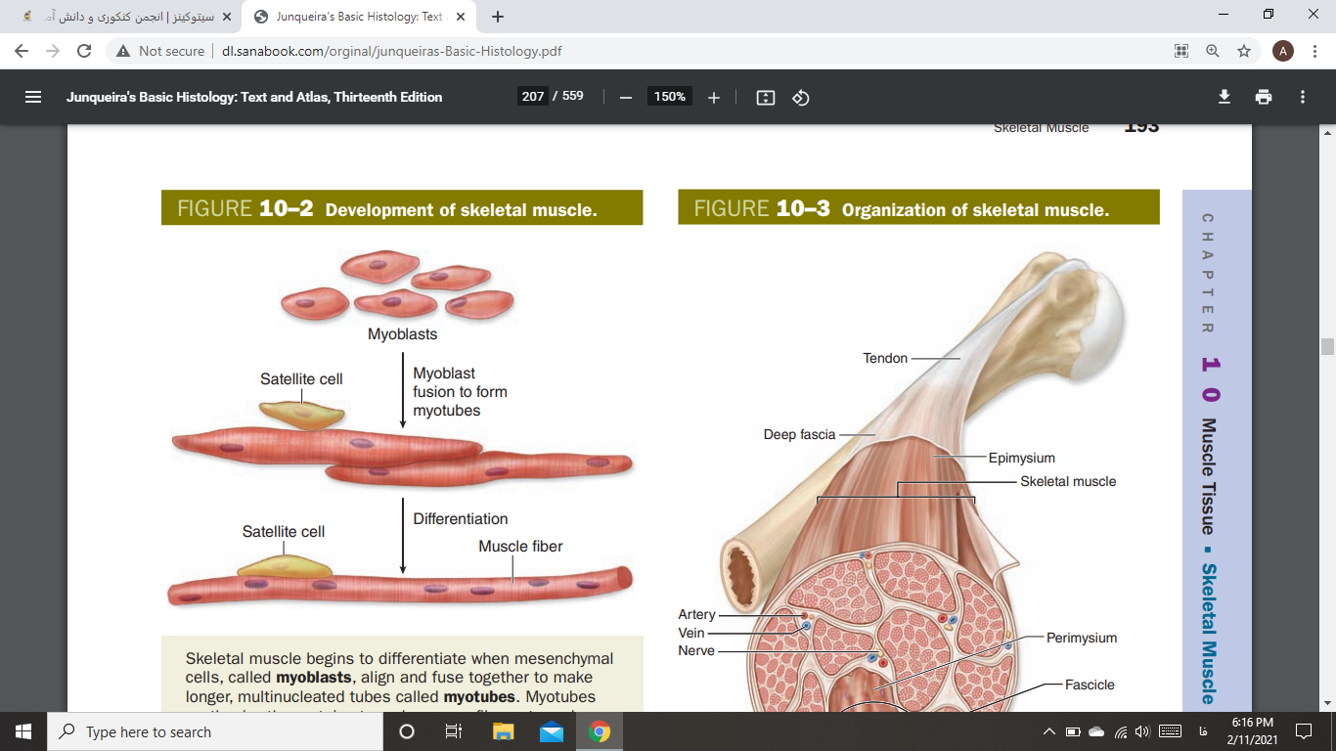The width and height of the screenshot is (1336, 751).
Task: Click the "Tendon" label
Action: coord(885,358)
